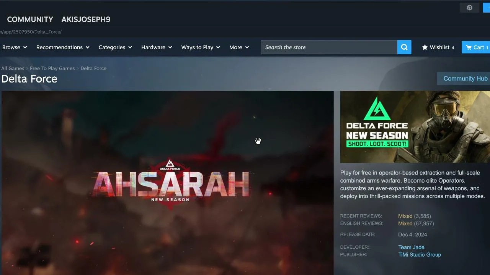Click the release date 'Dec 4, 2024'
The width and height of the screenshot is (490, 275).
(413, 235)
